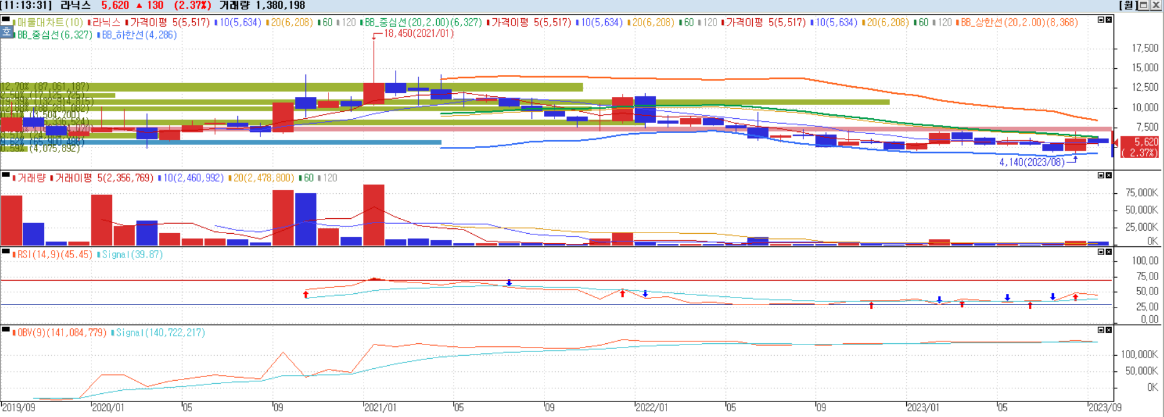Maximize the price chart panel

[x=1101, y=20]
